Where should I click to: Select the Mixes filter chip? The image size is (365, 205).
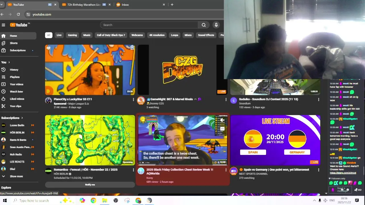[188, 35]
